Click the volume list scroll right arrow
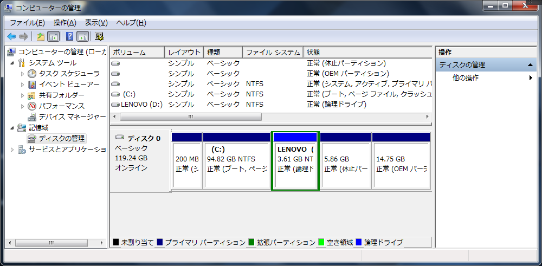542x266 pixels. coord(428,117)
